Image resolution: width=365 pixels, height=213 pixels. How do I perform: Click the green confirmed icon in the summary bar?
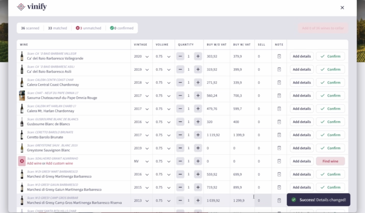tap(112, 28)
